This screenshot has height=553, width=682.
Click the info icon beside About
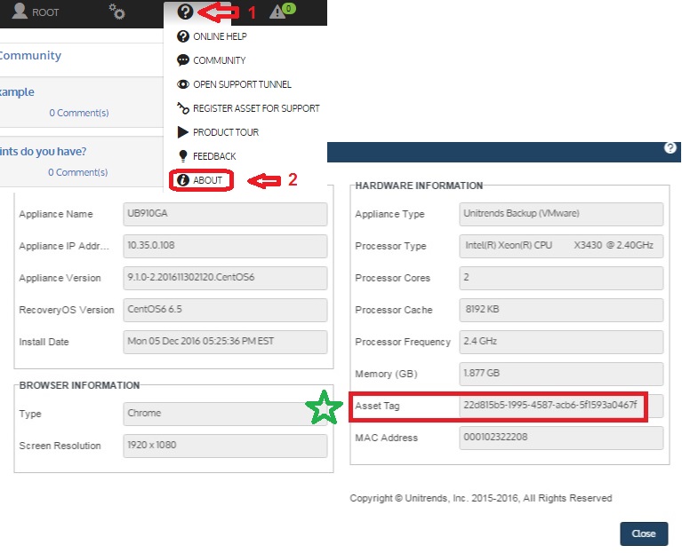click(x=183, y=180)
